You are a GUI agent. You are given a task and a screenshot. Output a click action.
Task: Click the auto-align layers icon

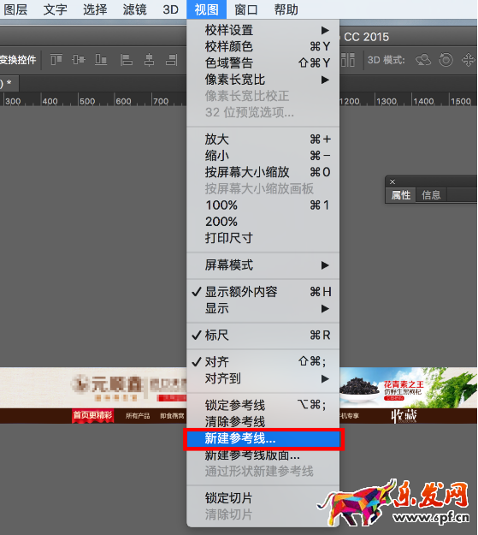tap(348, 60)
